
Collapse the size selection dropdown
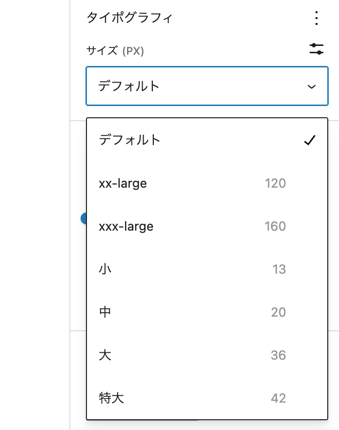coord(207,86)
